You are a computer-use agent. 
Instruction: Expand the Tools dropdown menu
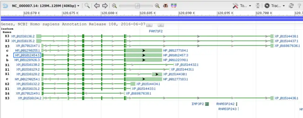pyautogui.click(x=242, y=6)
